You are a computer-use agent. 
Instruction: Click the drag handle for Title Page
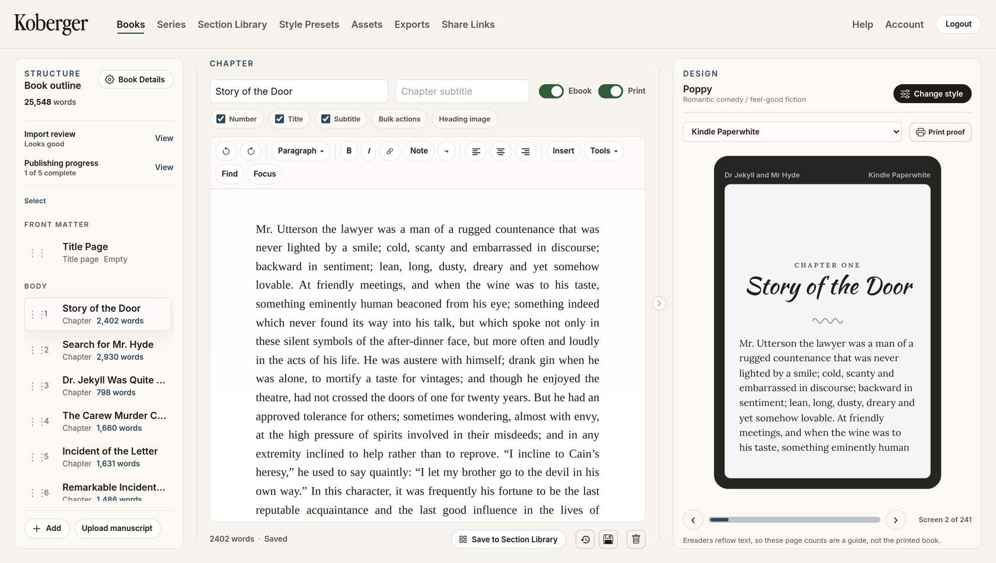[37, 253]
